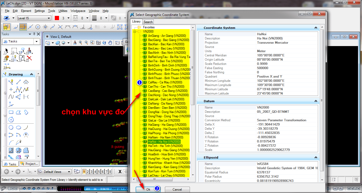
Task: Click the Measure Distance tool numbered 9
Action: [x=7, y=66]
